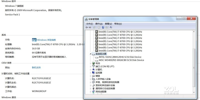Screen dimensions: 200x100
Task: Click the 设备管理器 title bar icon
Action: tap(86, 19)
